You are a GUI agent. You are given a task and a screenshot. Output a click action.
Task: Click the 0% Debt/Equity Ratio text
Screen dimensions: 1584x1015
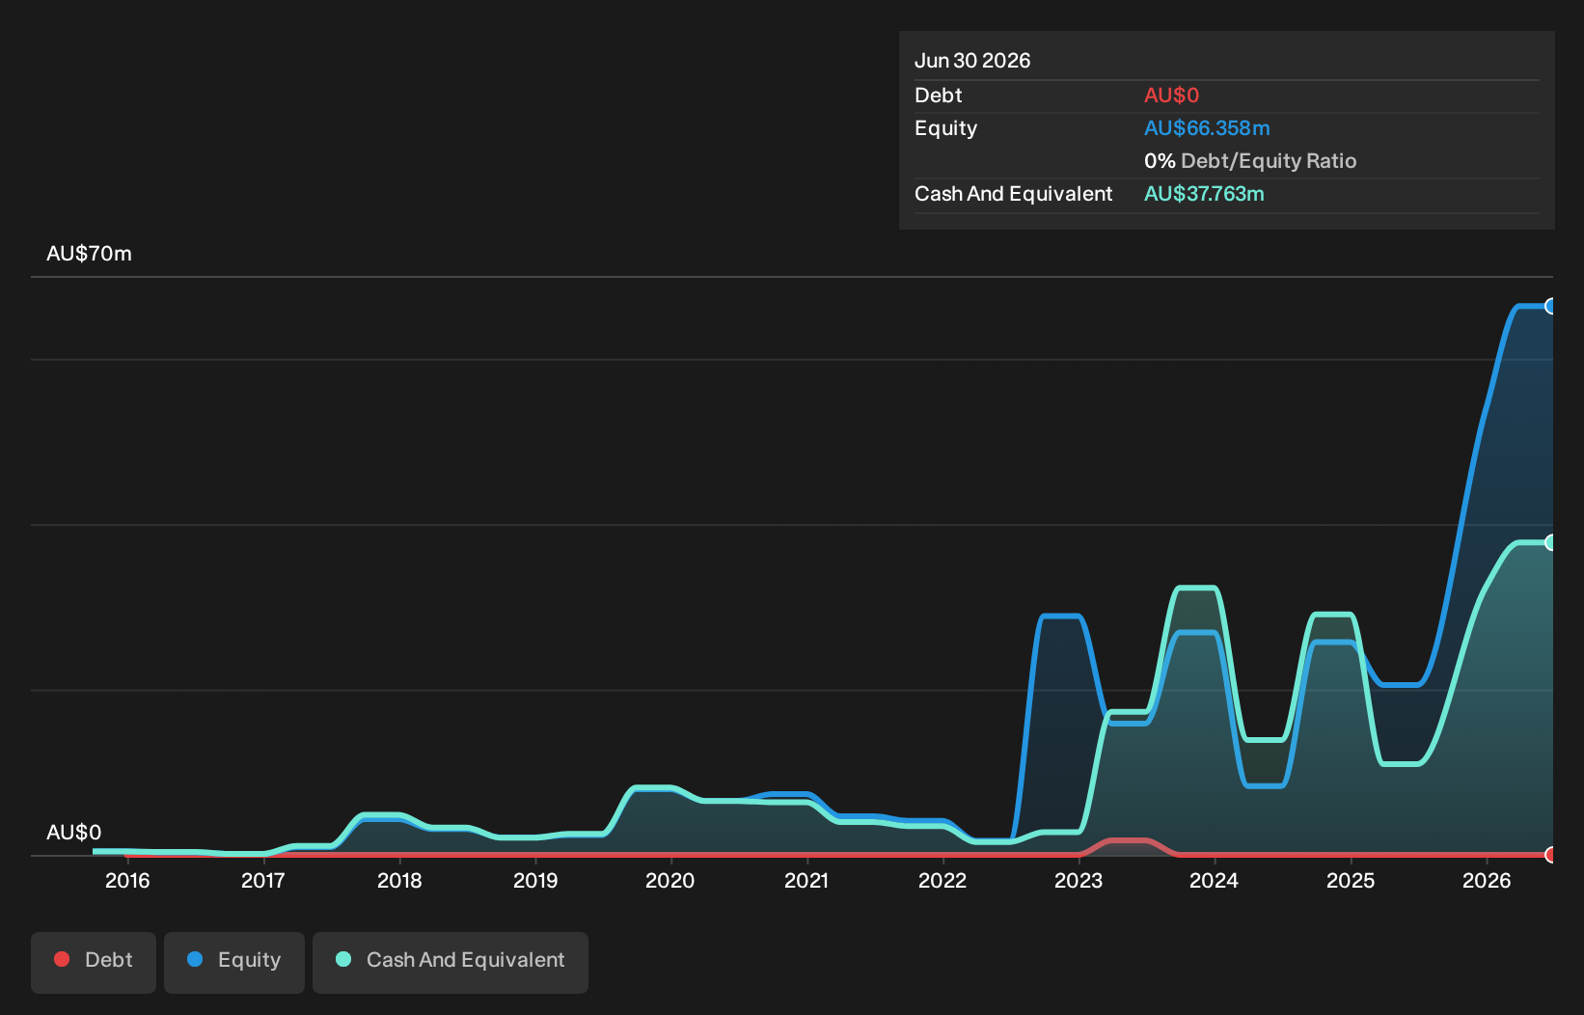click(x=1250, y=161)
